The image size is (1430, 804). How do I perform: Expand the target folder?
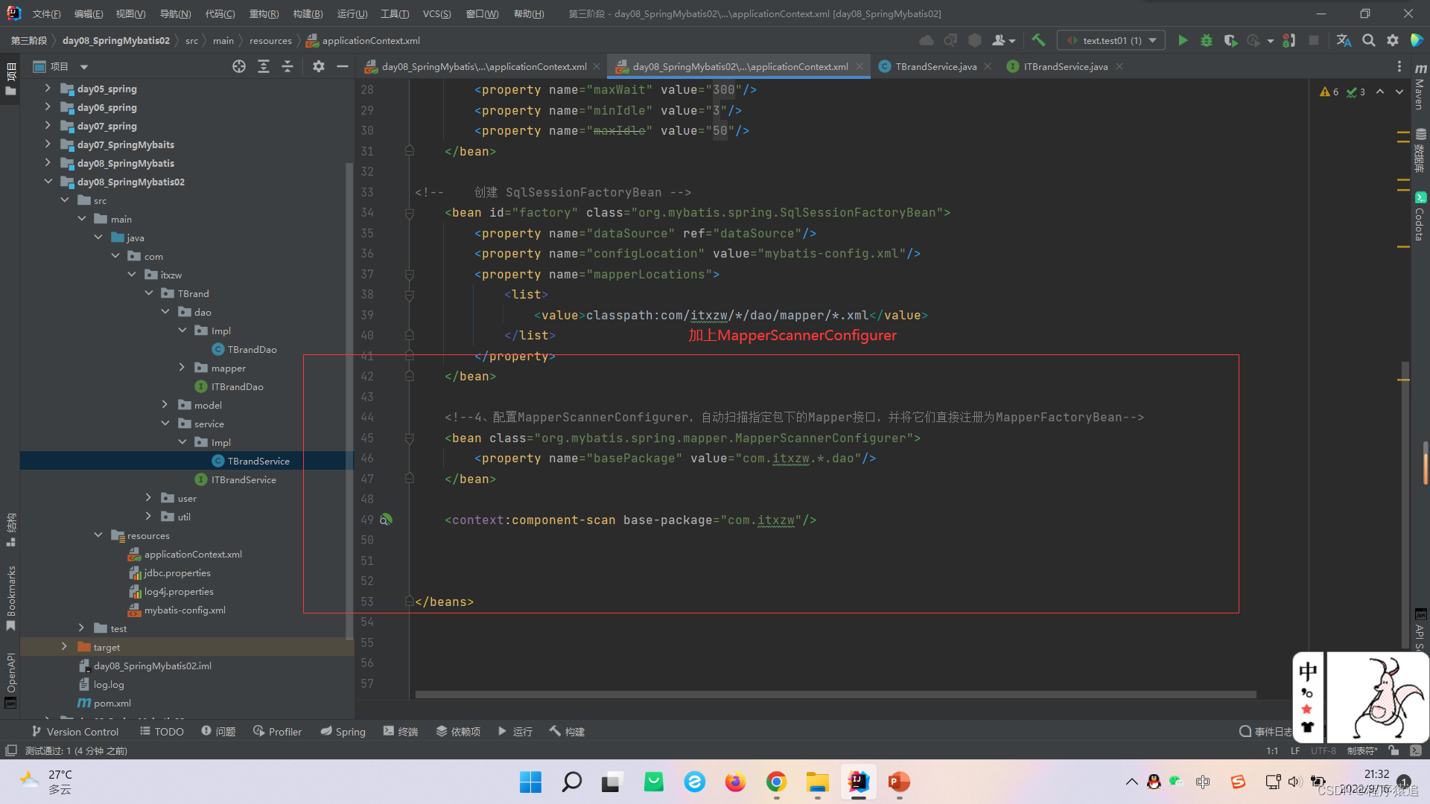[64, 647]
